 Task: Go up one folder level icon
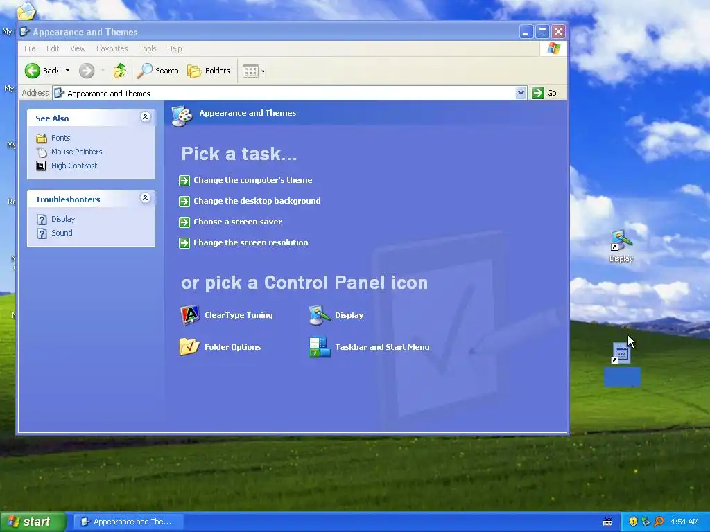120,71
